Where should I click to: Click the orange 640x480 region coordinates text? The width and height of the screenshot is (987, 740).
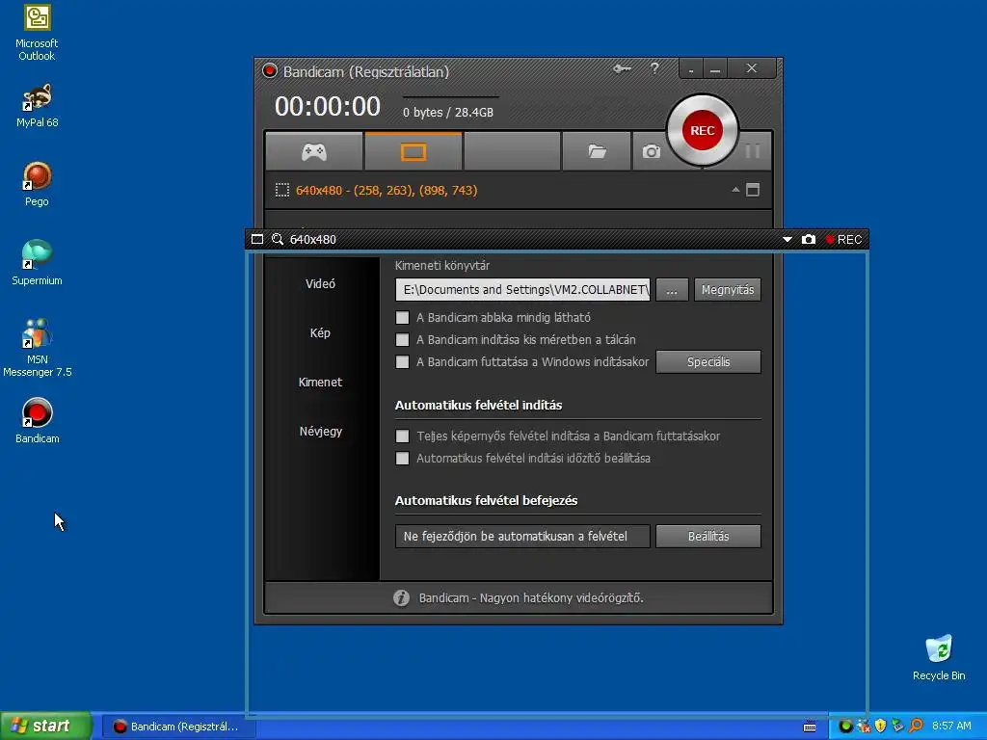[x=387, y=190]
